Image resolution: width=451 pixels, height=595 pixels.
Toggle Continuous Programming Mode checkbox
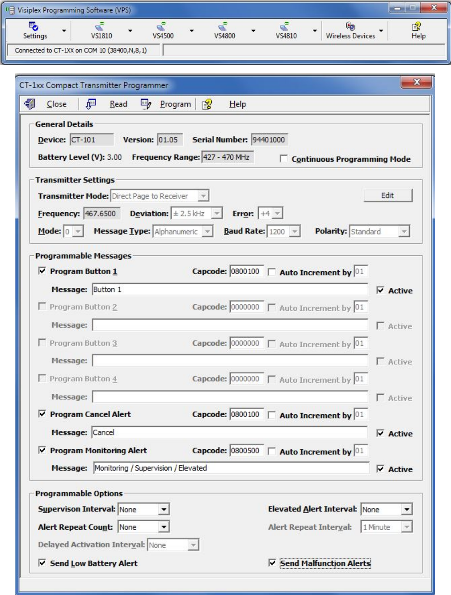click(x=283, y=159)
